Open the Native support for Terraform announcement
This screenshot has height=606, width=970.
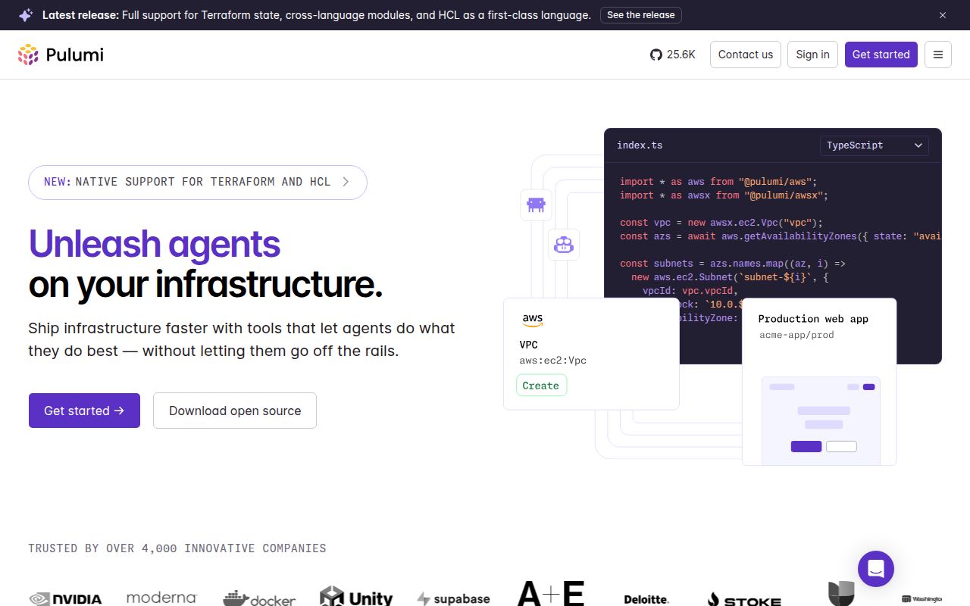198,182
